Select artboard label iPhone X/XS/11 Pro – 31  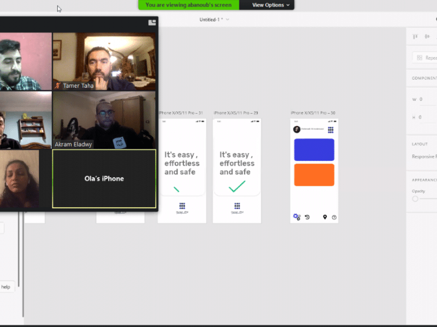(181, 113)
